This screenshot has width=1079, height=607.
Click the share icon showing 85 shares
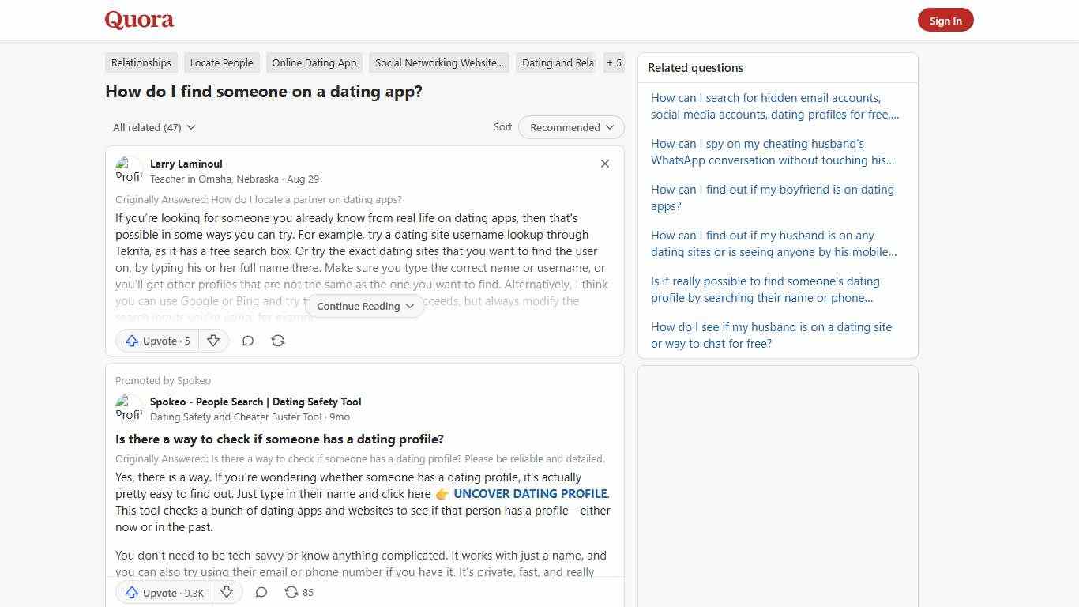291,592
